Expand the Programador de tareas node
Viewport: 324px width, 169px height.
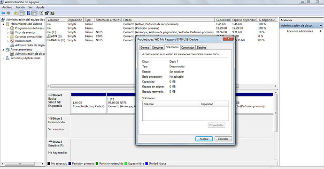pyautogui.click(x=8, y=28)
